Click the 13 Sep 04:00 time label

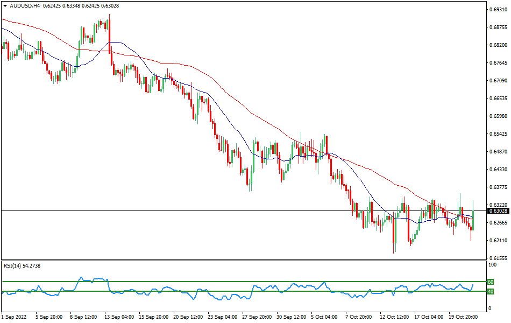[x=118, y=317]
